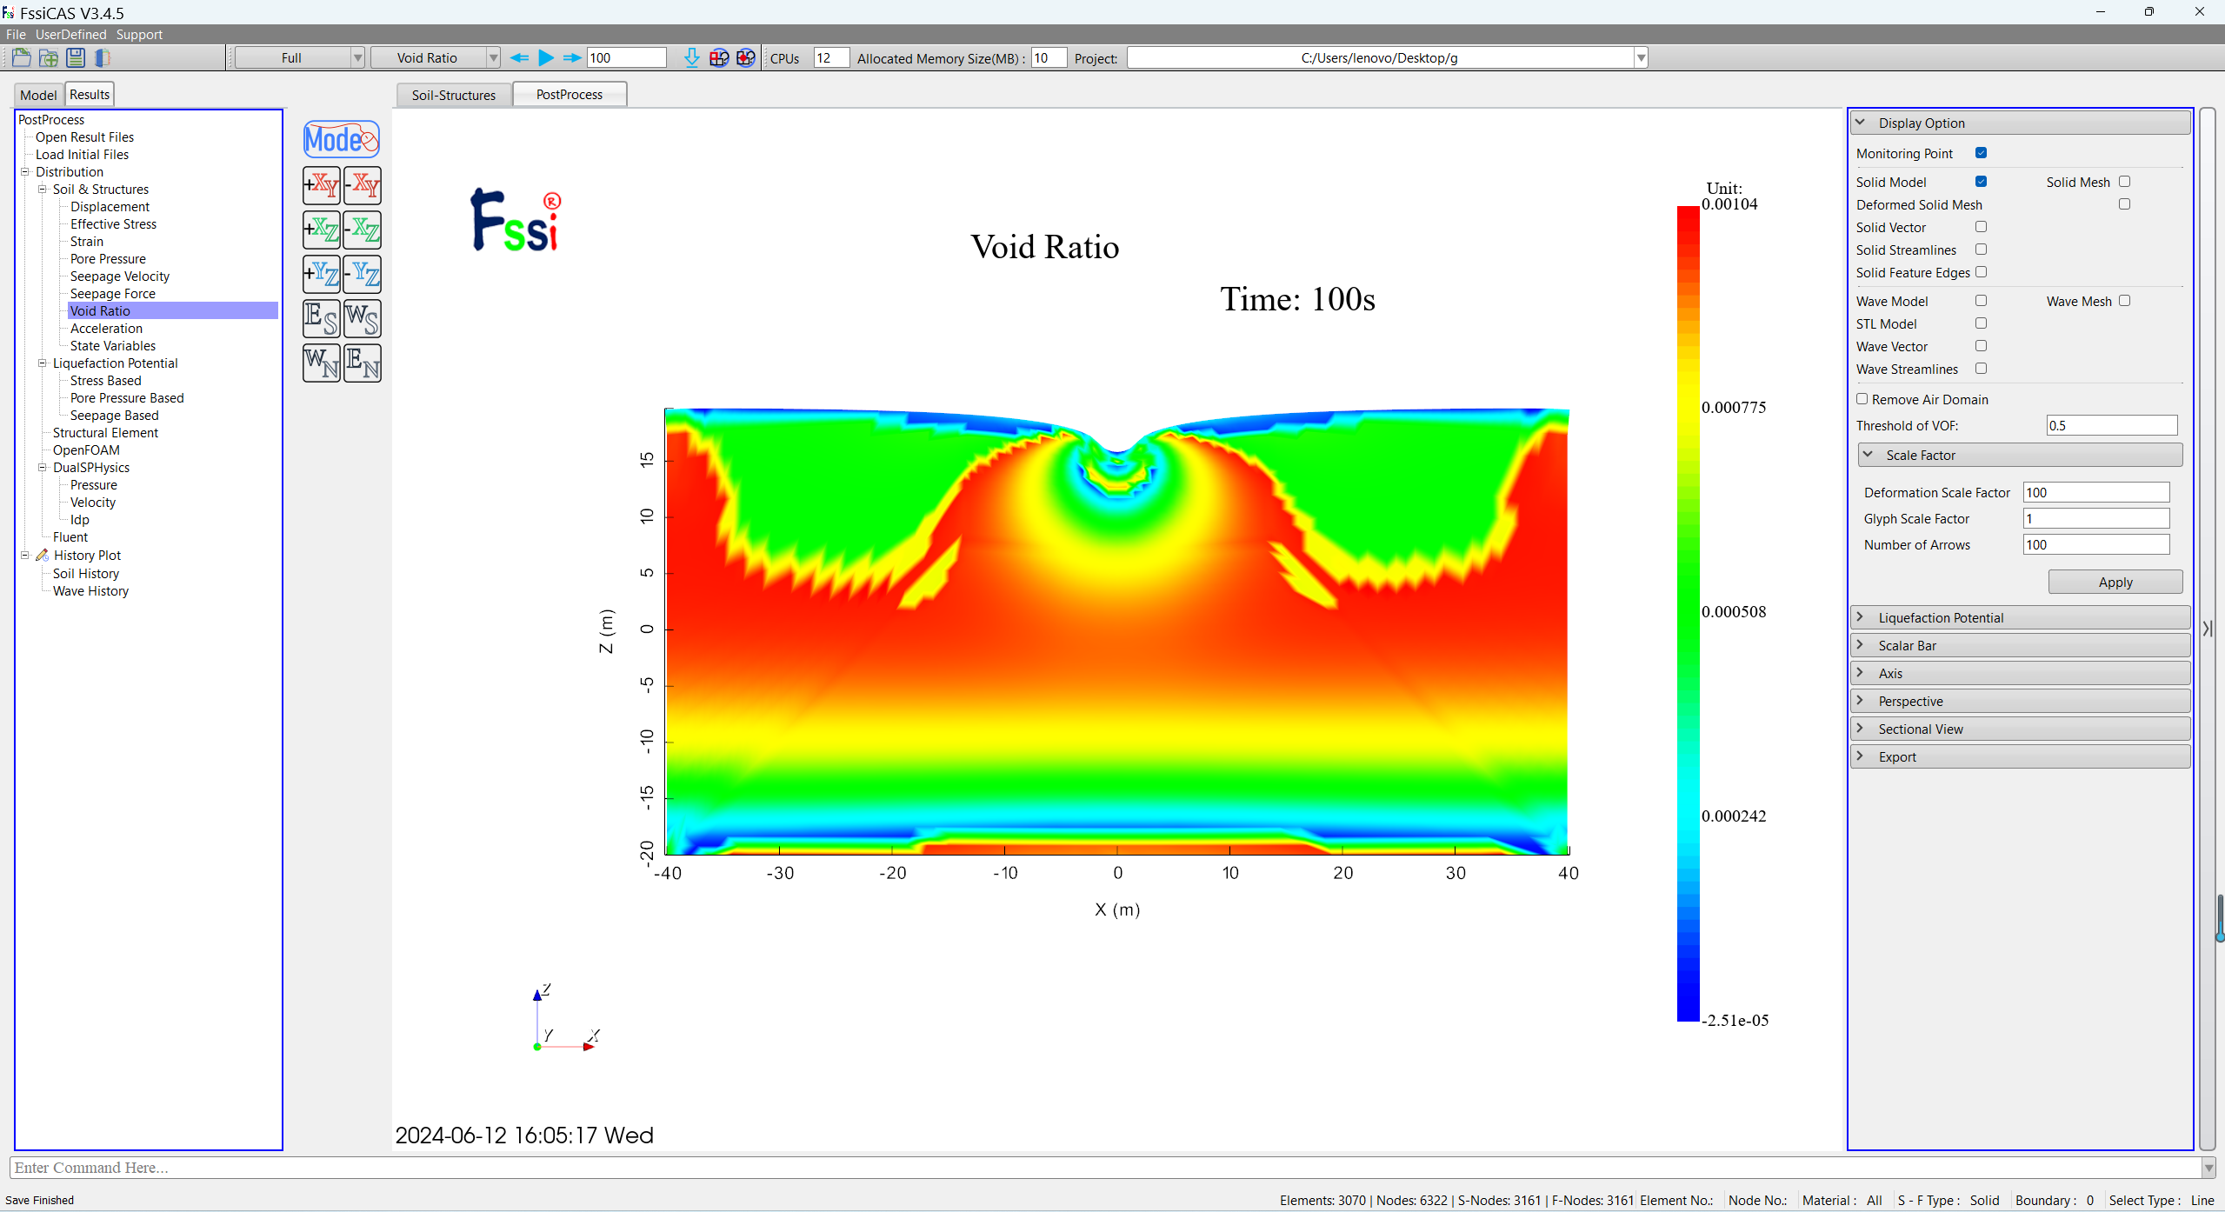Enable Wave Mesh checkbox
Image resolution: width=2225 pixels, height=1212 pixels.
tap(2124, 301)
